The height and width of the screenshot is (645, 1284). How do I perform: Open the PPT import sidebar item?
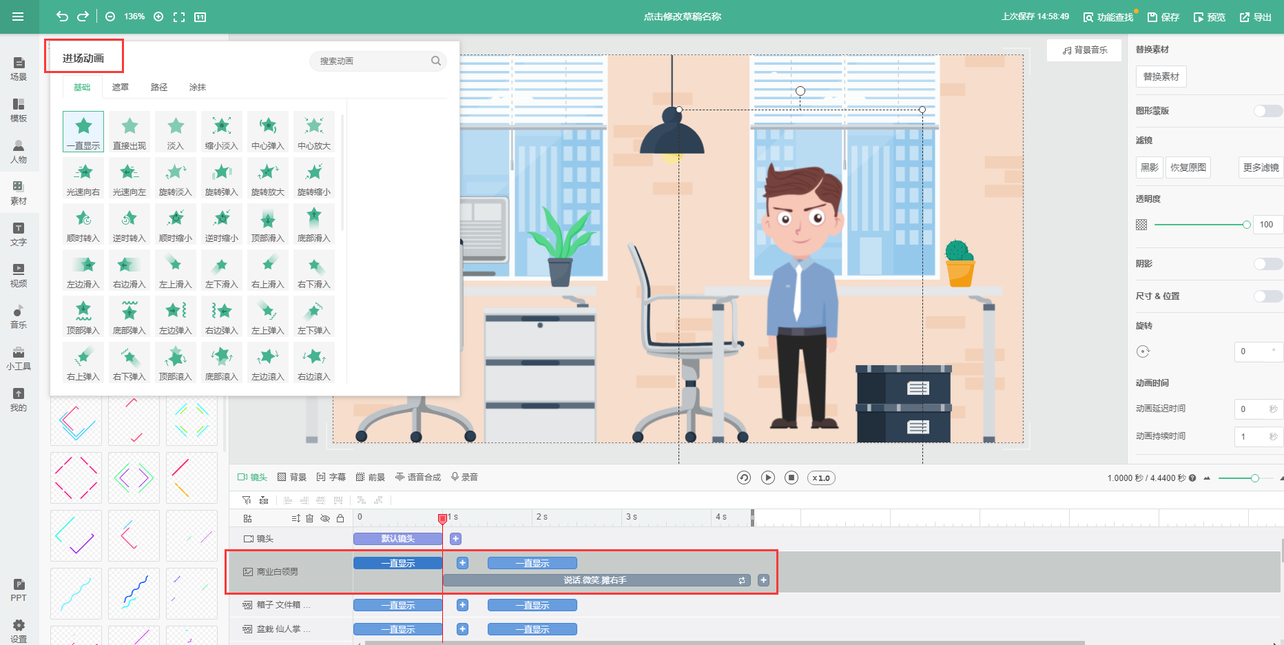tap(19, 590)
